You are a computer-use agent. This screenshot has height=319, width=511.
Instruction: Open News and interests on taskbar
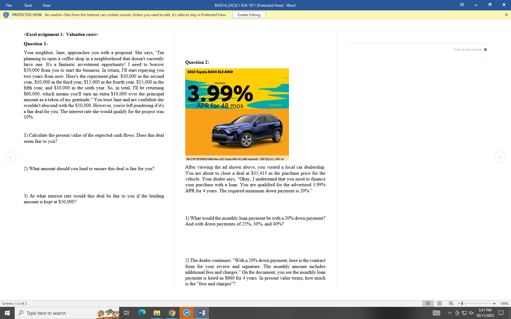coord(436,313)
